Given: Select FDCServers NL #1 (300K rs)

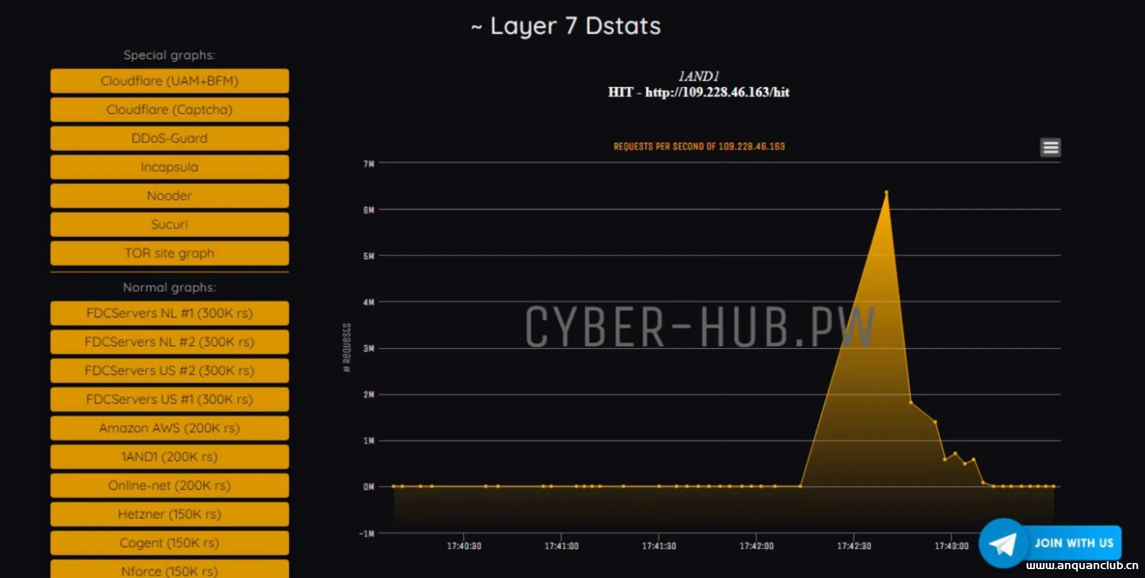Looking at the screenshot, I should coord(169,313).
